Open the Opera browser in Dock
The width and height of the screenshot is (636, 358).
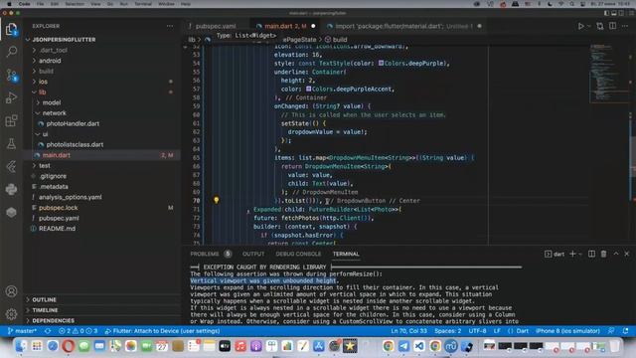[x=69, y=346]
